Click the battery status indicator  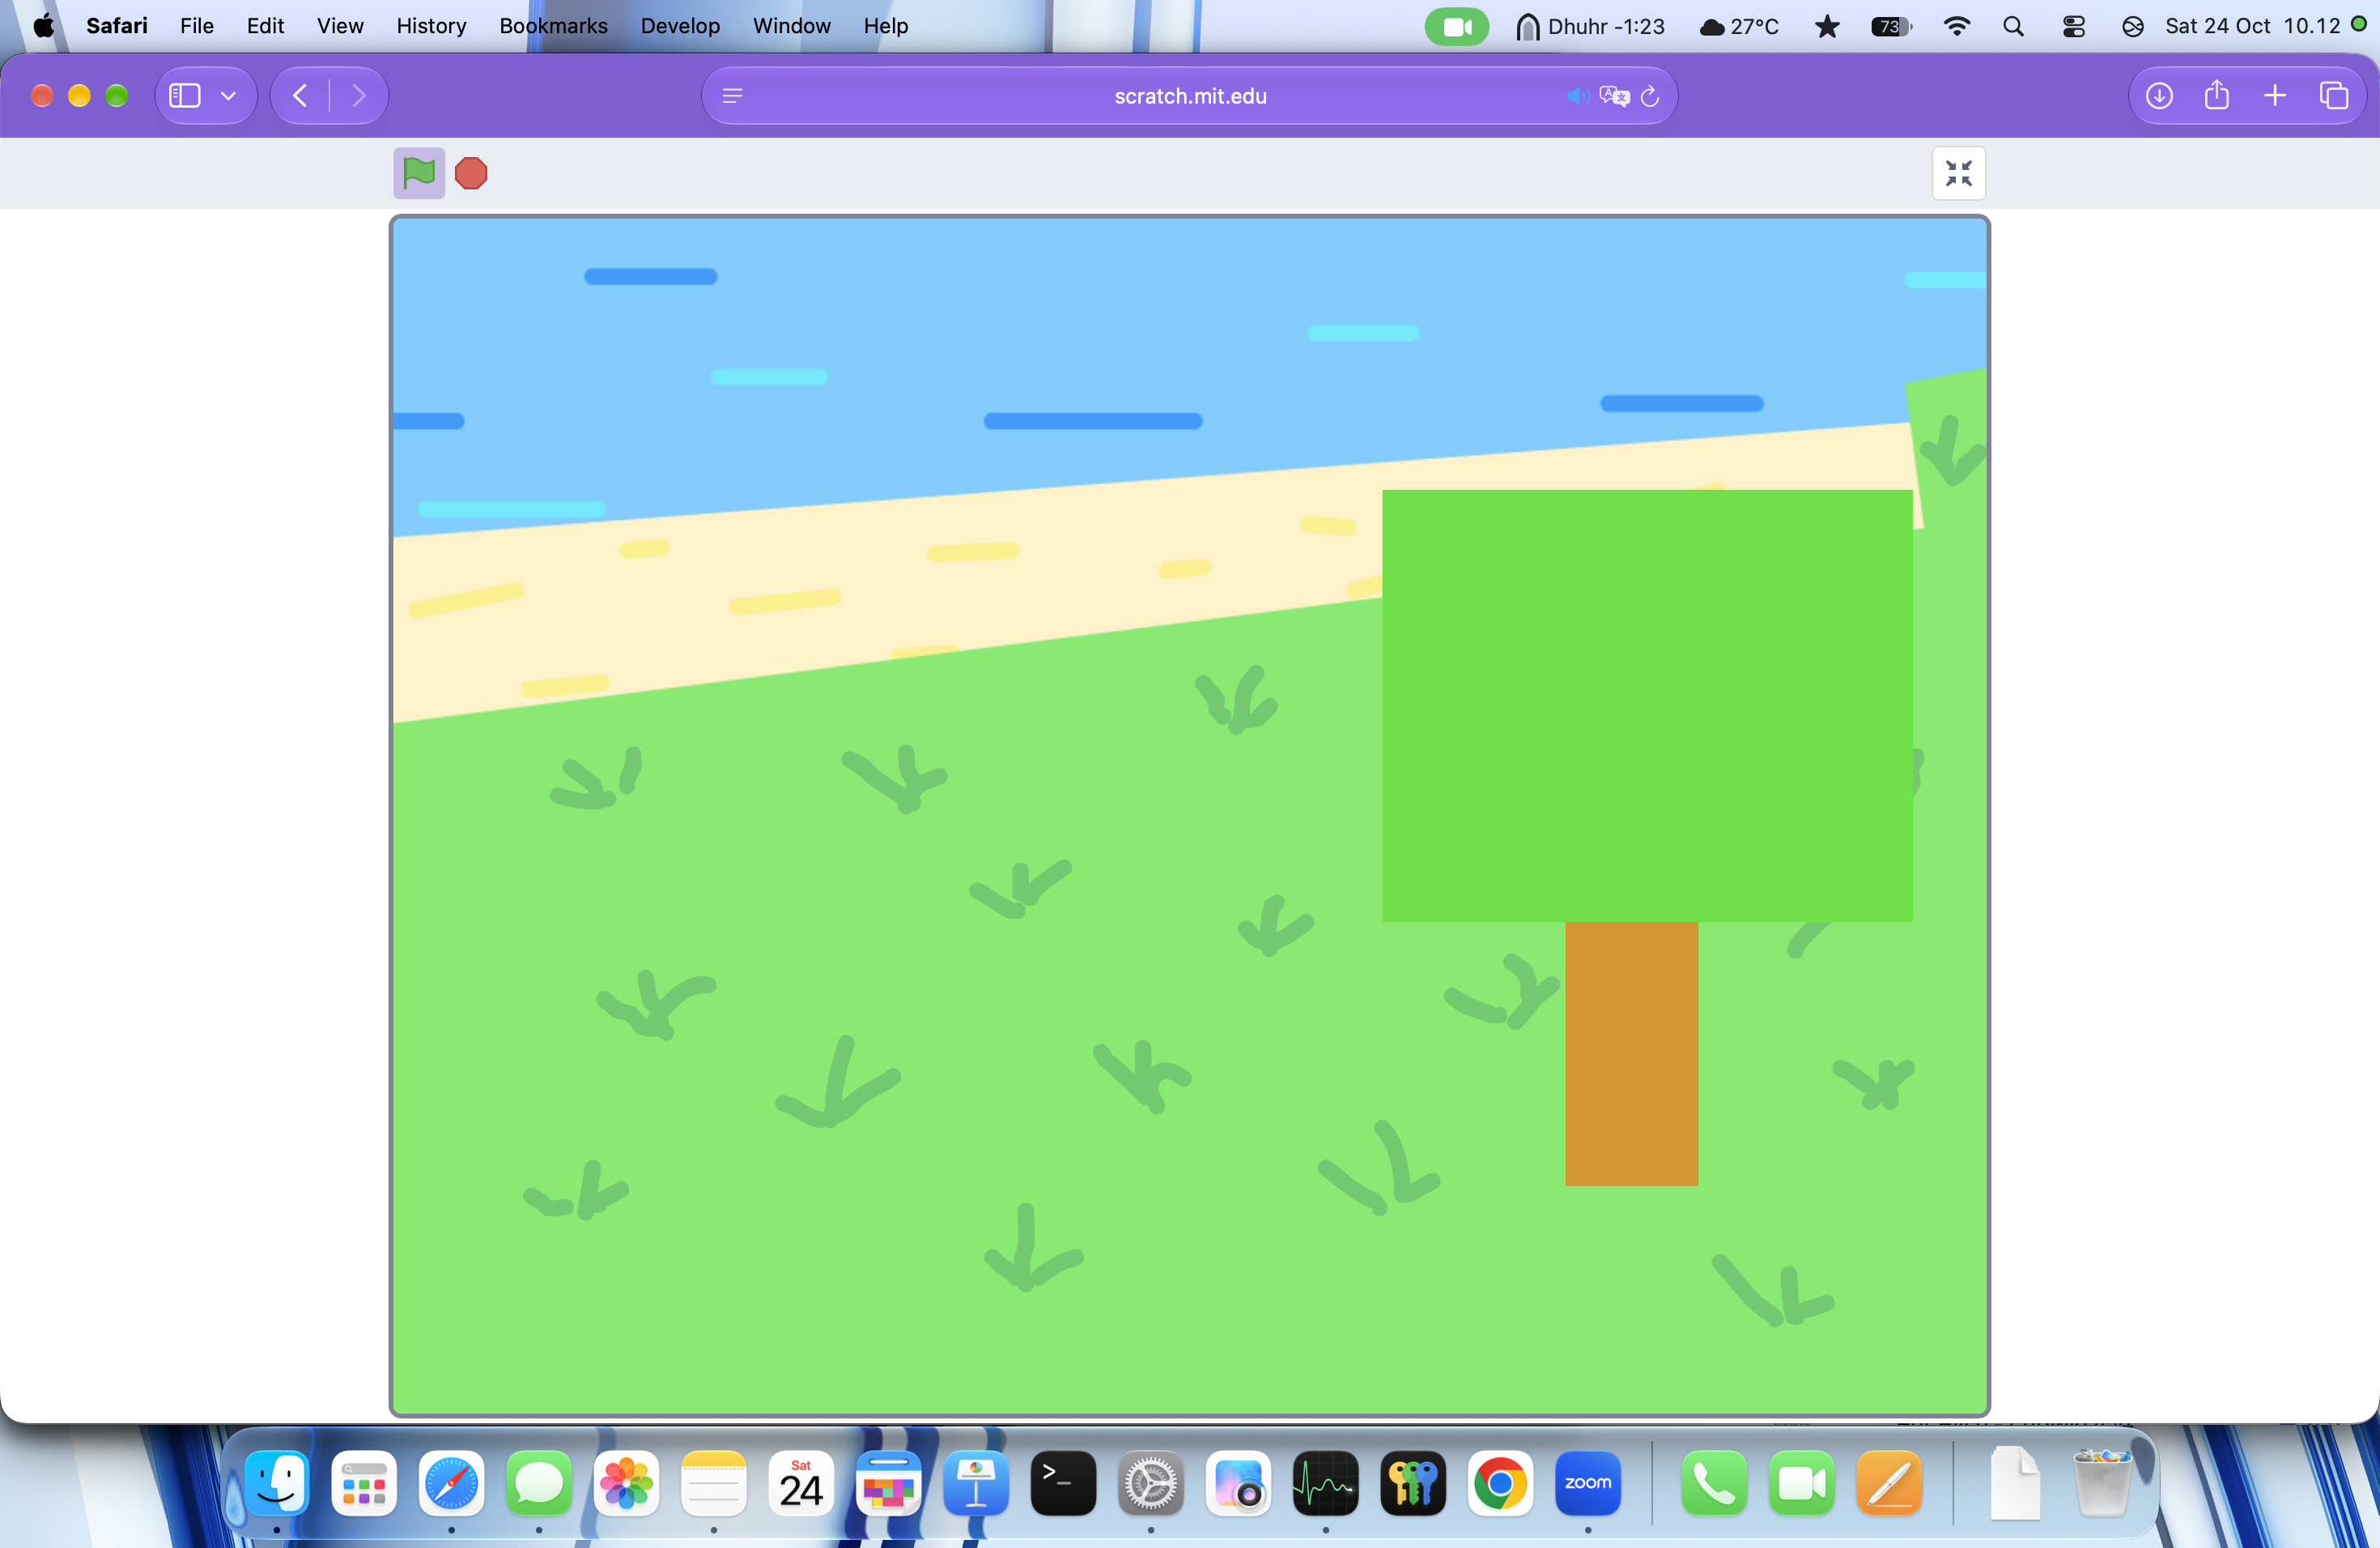pyautogui.click(x=1891, y=27)
